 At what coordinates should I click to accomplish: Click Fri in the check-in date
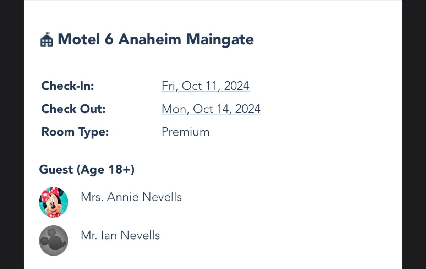click(168, 86)
